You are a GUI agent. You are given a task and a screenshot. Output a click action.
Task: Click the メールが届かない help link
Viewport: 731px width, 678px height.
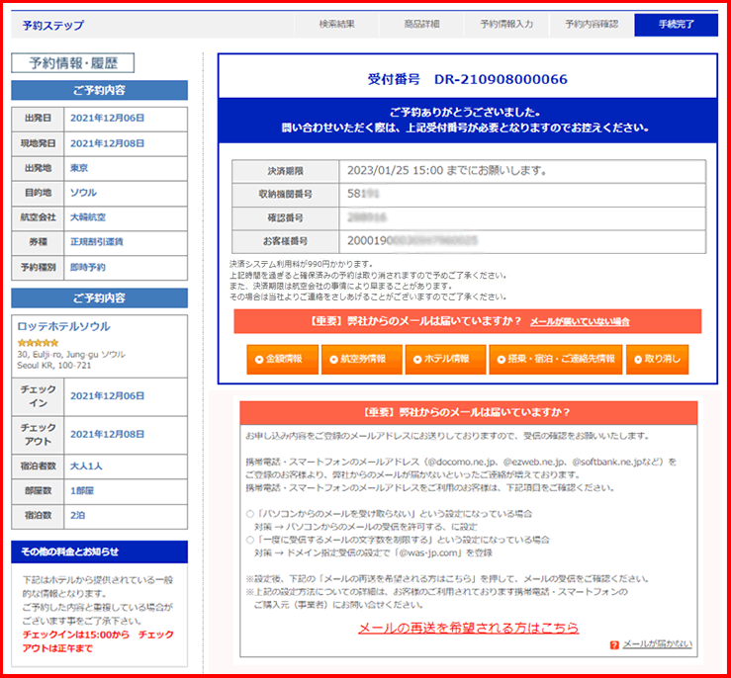pos(657,644)
